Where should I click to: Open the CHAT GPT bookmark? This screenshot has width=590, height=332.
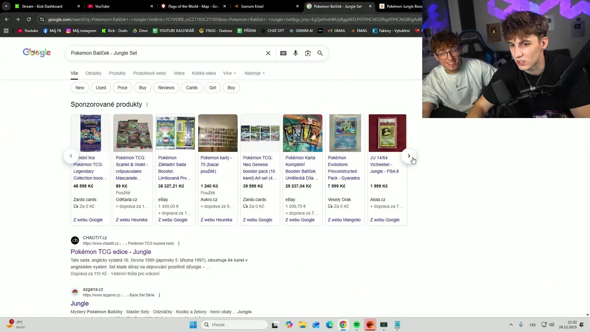[x=272, y=31]
